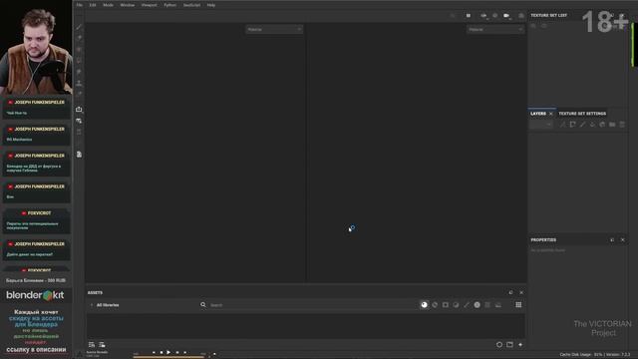Toggle the Materials filter in Assets
638x359 pixels.
point(424,305)
